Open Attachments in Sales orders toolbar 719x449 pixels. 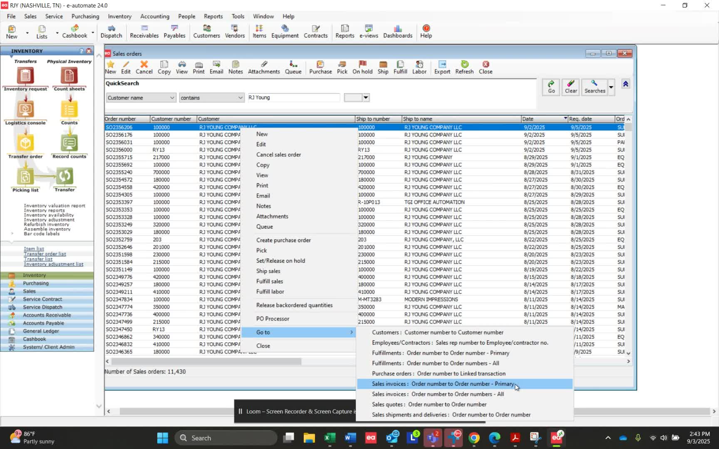[x=264, y=67]
